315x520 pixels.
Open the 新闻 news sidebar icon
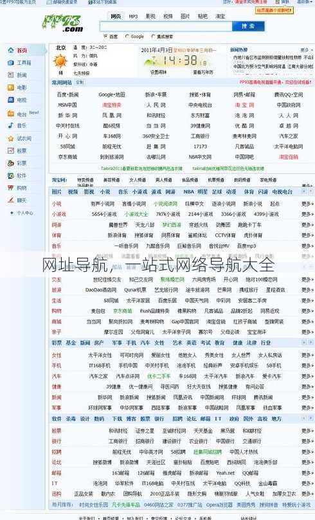click(x=11, y=75)
